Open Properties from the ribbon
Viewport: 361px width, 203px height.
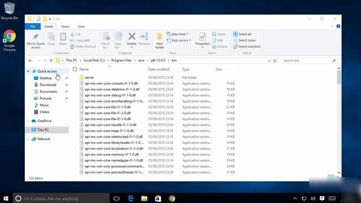(202, 40)
